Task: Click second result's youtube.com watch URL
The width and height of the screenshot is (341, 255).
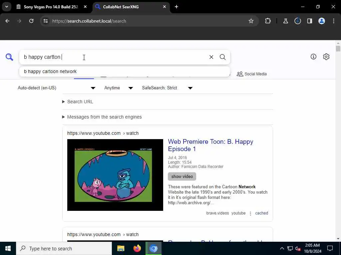Action: 103,234
